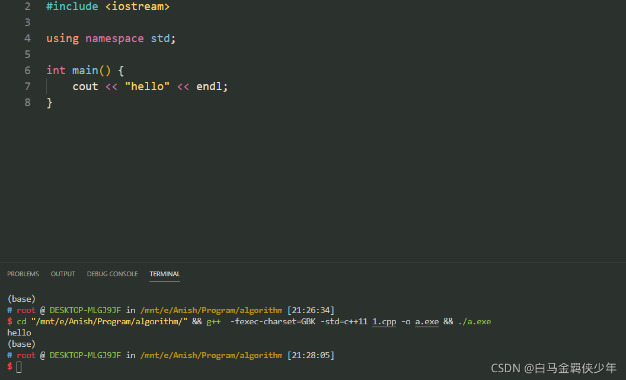
Task: Click line number 4 in the gutter
Action: 27,39
